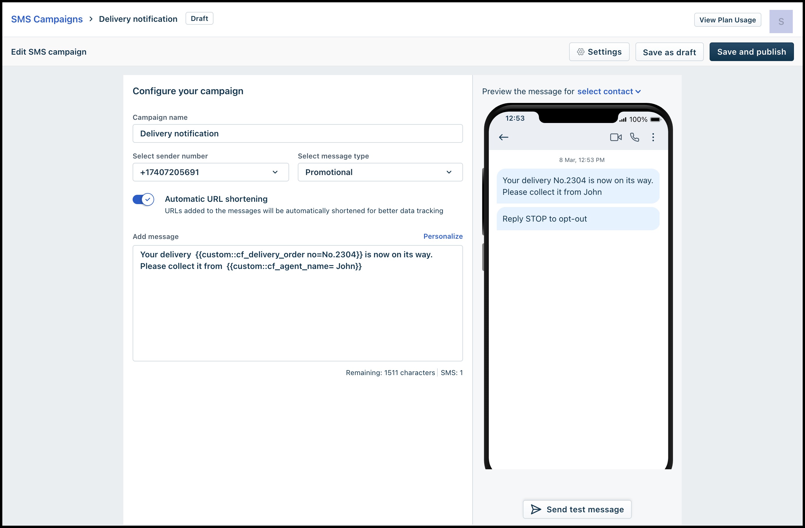Click the 'SMS: 1' count text
805x528 pixels.
click(452, 373)
